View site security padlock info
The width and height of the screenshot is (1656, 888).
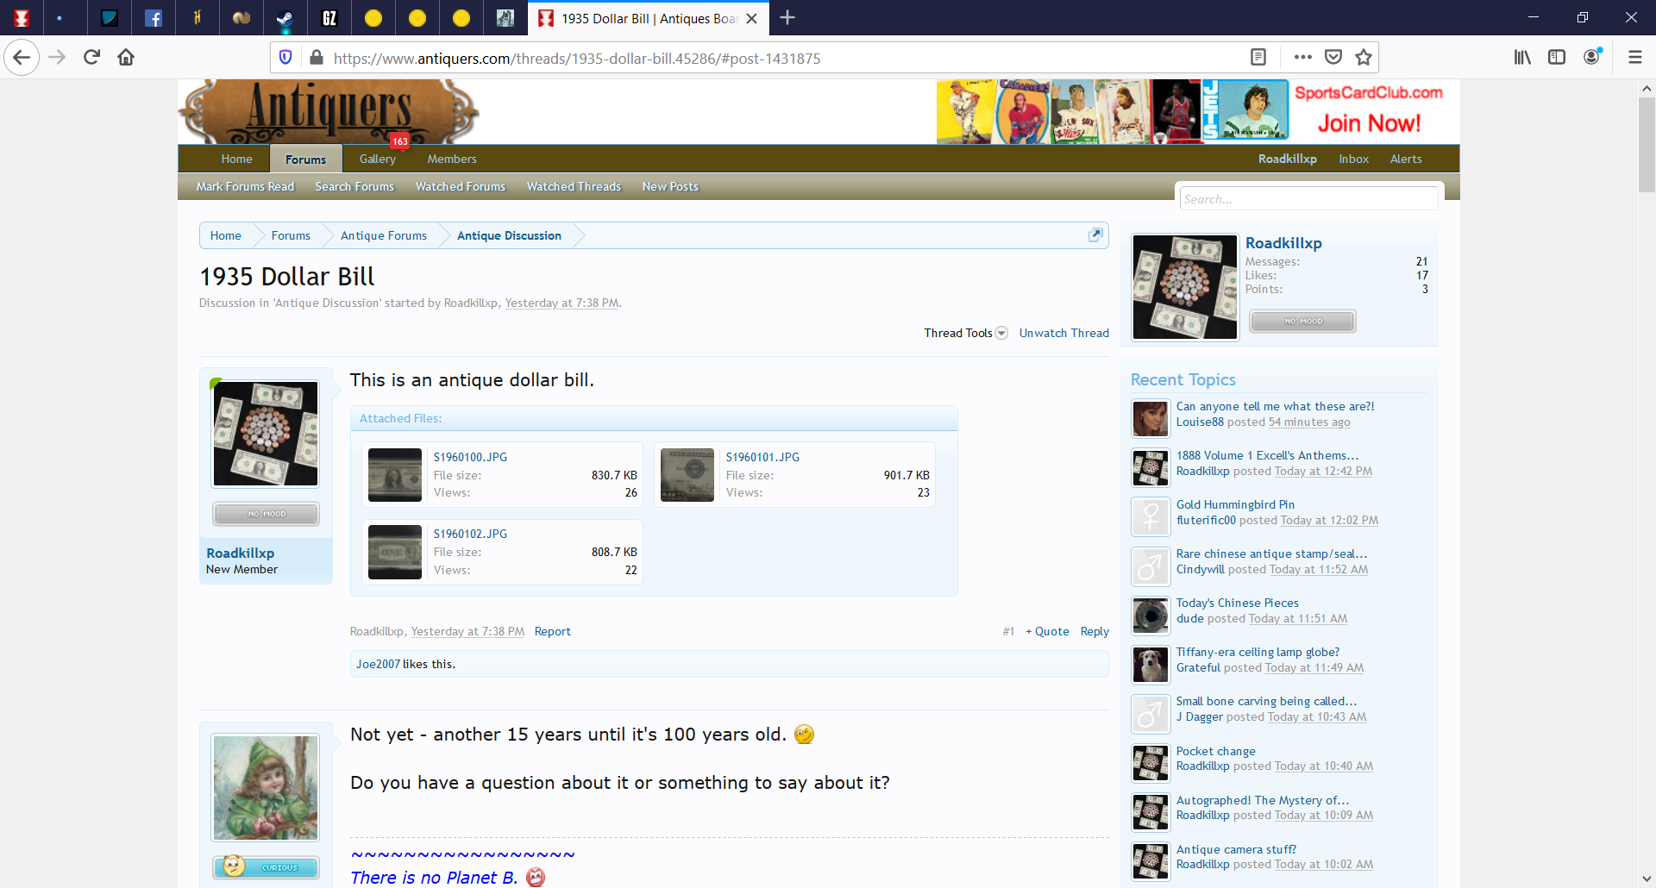[317, 58]
